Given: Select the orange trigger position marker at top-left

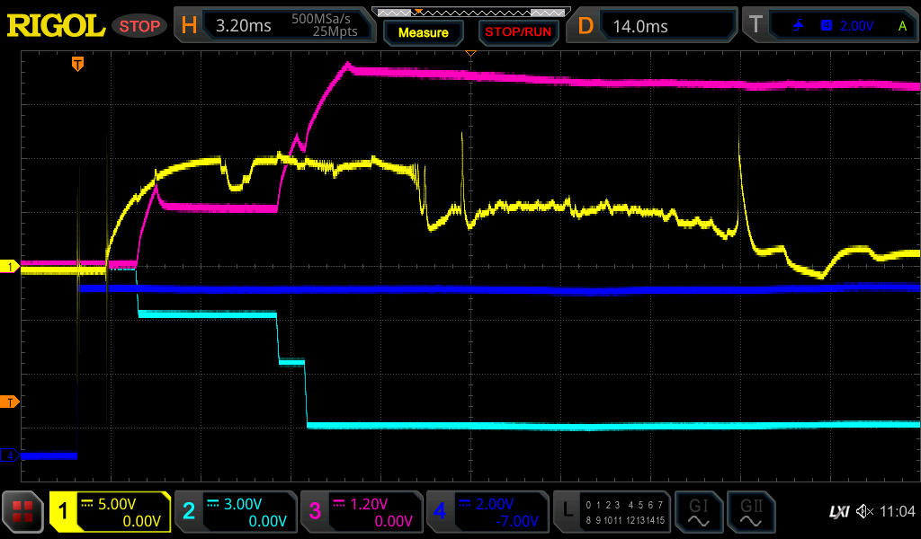Looking at the screenshot, I should click(78, 63).
